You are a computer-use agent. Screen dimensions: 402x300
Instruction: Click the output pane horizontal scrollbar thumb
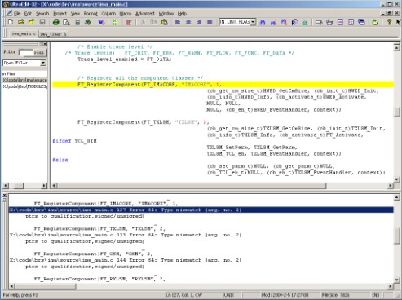pos(46,286)
